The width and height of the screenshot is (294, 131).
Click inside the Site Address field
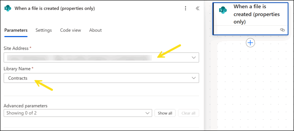point(95,57)
